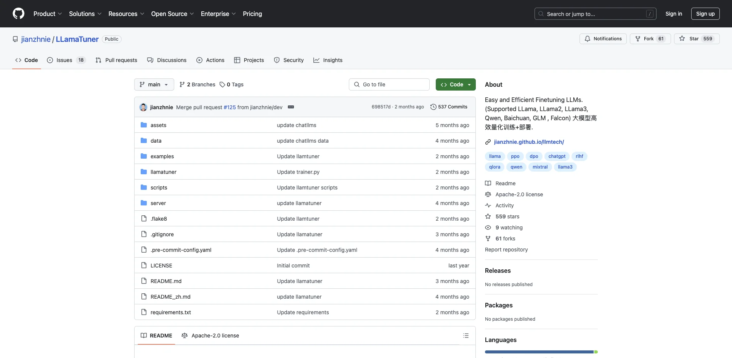Open the Security tab

click(289, 60)
